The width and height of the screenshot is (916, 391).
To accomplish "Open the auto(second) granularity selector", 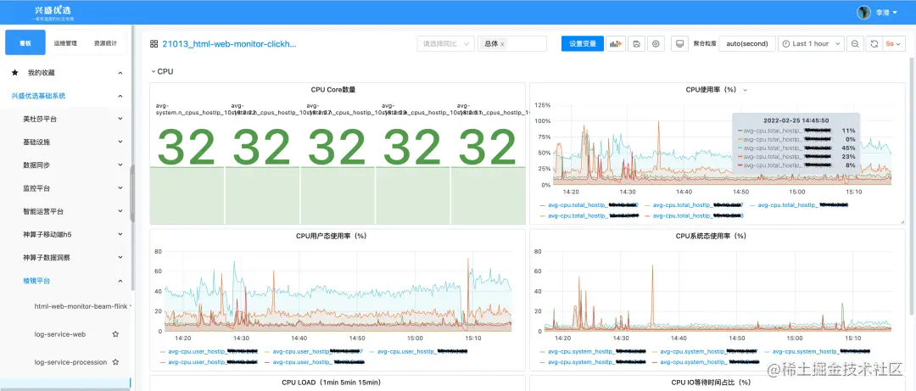I will click(747, 44).
